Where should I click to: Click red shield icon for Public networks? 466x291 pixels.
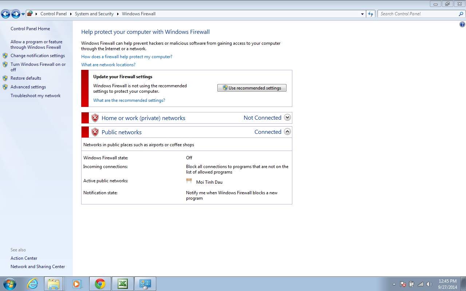tap(95, 132)
